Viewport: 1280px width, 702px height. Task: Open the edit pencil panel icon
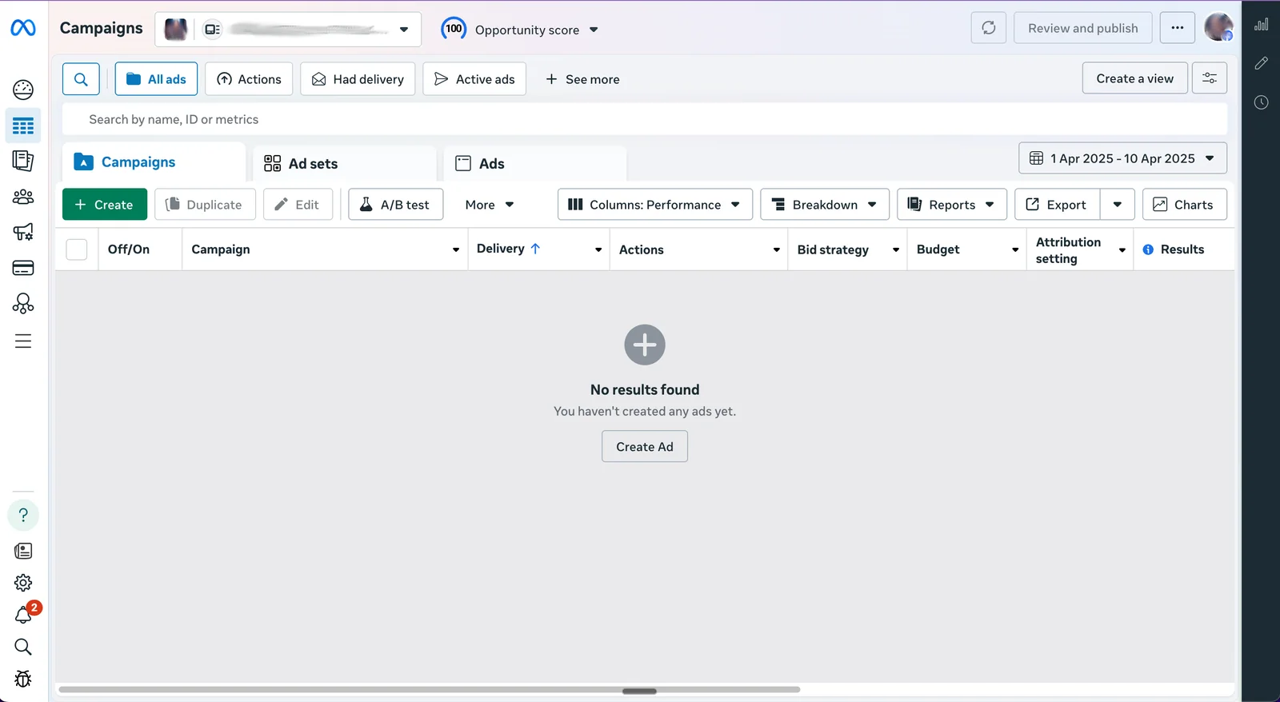1262,63
